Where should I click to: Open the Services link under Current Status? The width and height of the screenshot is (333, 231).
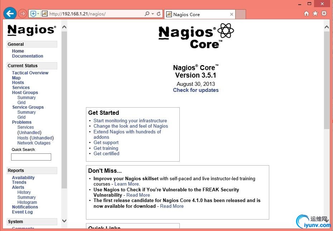pos(21,87)
